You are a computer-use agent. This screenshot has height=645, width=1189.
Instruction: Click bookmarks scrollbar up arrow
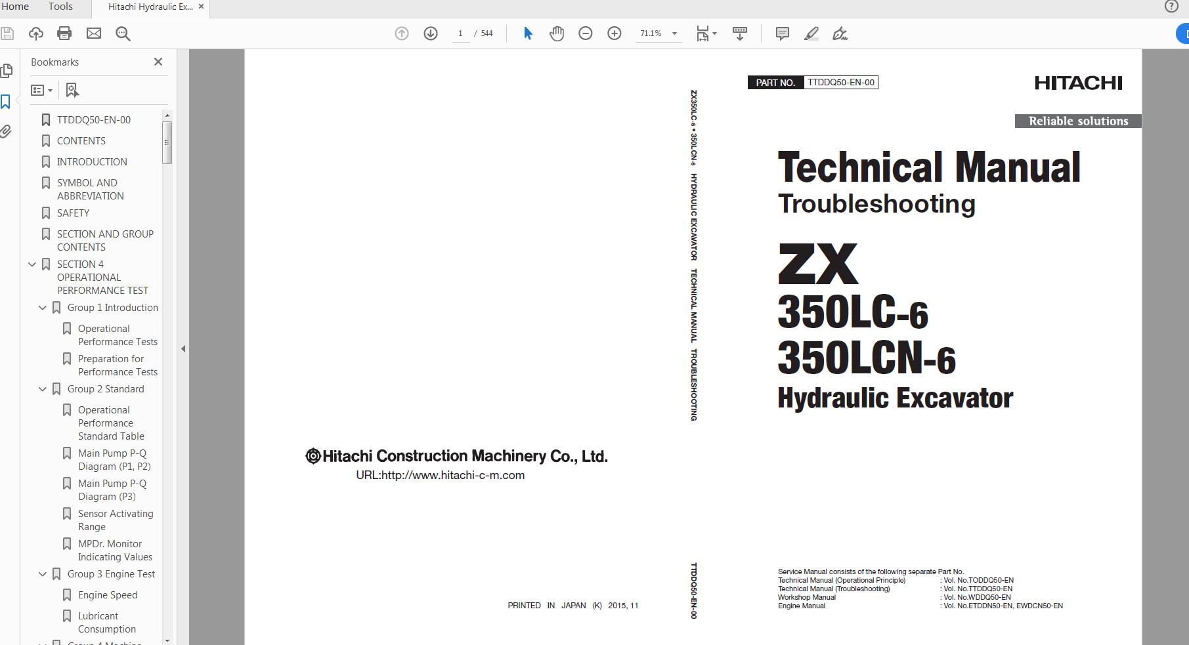click(167, 115)
